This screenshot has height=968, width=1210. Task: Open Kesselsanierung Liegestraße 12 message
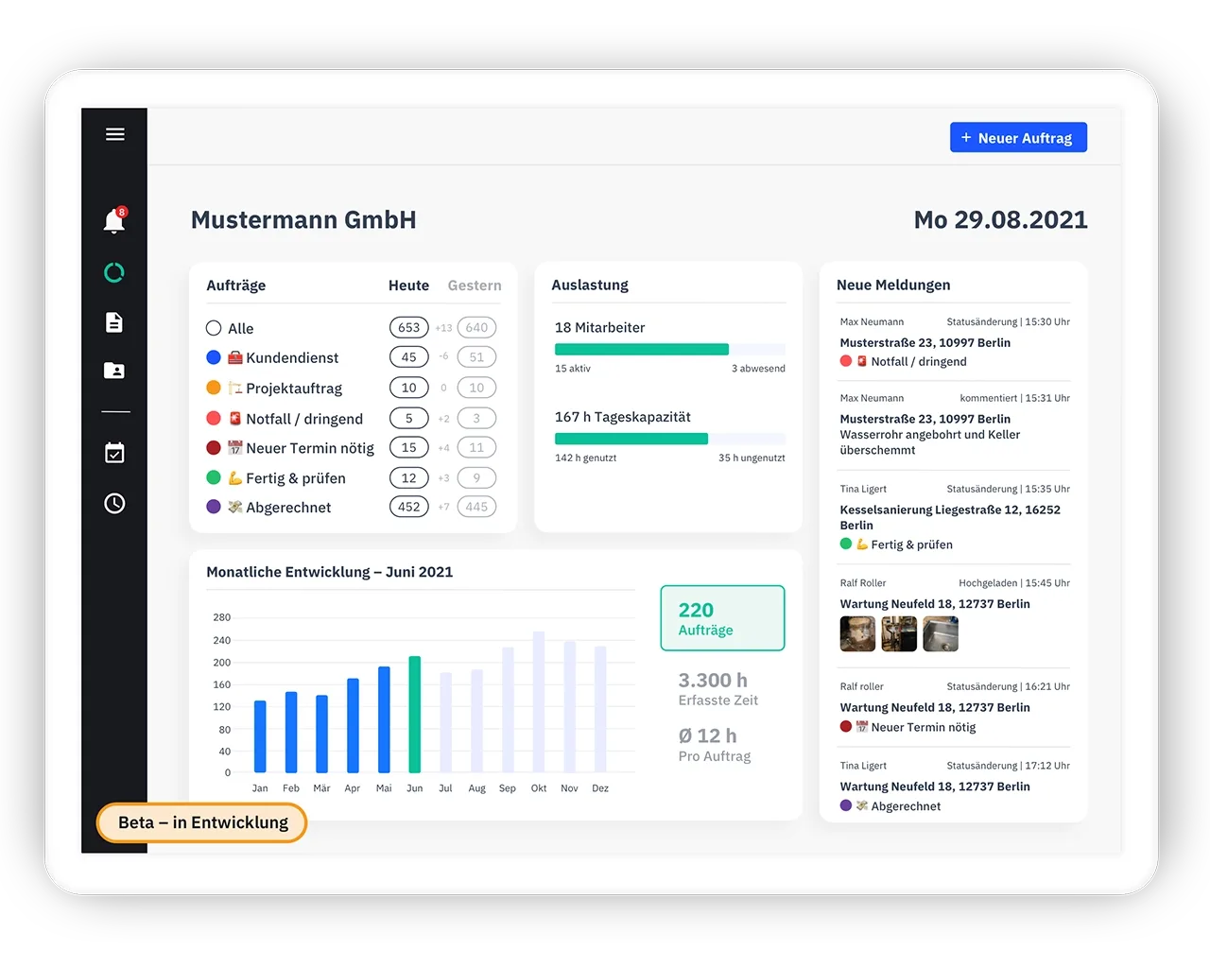950,517
